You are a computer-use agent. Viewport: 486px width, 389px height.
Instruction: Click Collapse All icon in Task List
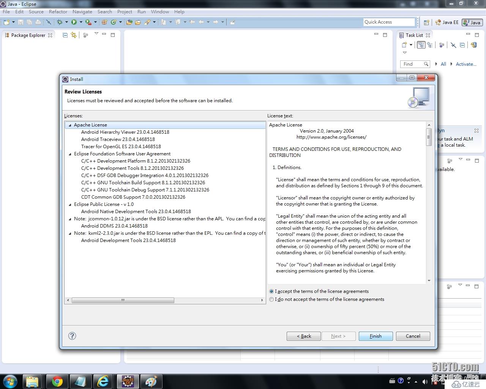click(x=462, y=45)
